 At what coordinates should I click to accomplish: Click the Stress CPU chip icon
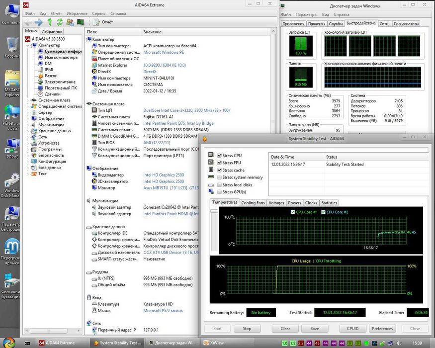tap(211, 155)
